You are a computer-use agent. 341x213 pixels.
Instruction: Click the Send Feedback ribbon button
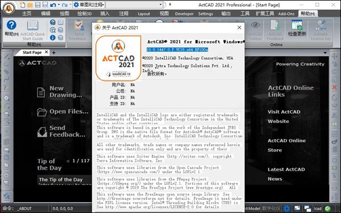pyautogui.click(x=79, y=30)
